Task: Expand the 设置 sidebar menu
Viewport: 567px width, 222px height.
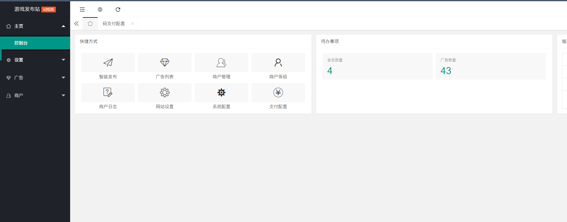Action: (x=35, y=60)
